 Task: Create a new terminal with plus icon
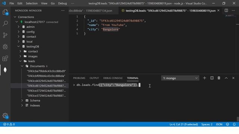(x=205, y=78)
